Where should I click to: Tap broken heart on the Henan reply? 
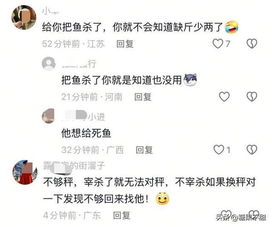[252, 97]
